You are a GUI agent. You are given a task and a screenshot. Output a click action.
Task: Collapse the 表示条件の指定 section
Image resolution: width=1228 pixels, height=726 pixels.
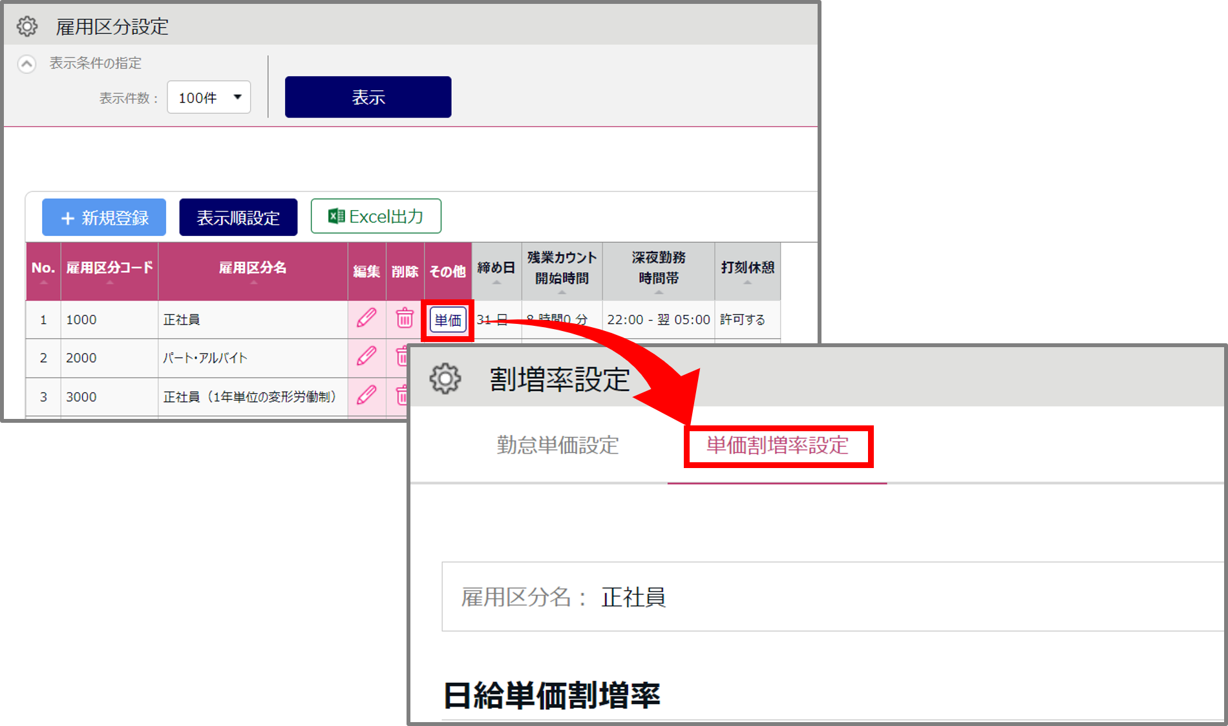(26, 64)
